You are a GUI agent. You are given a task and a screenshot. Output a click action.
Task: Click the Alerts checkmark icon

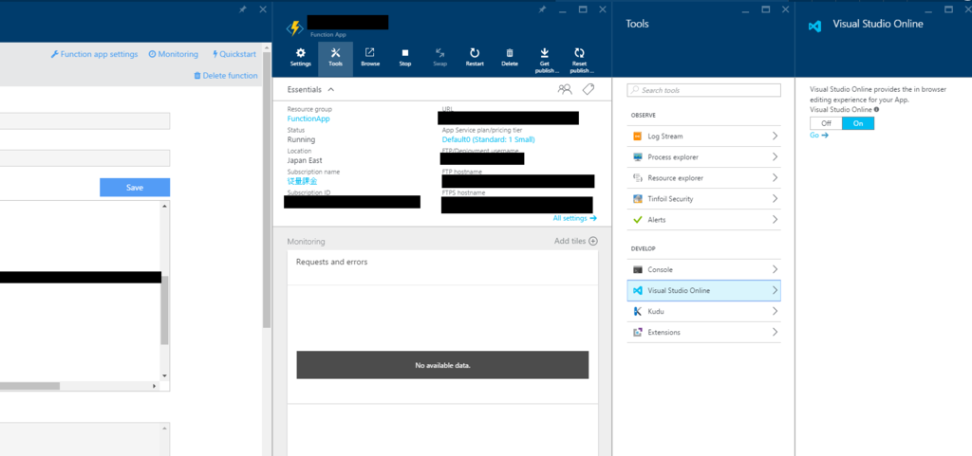coord(637,220)
